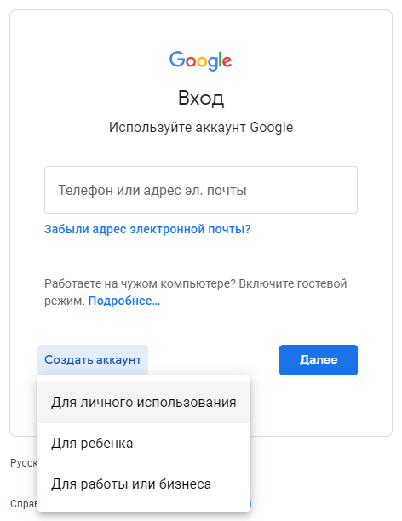Click the blank page footer right of the menu
Screen dimensions: 402x521
coord(326,478)
